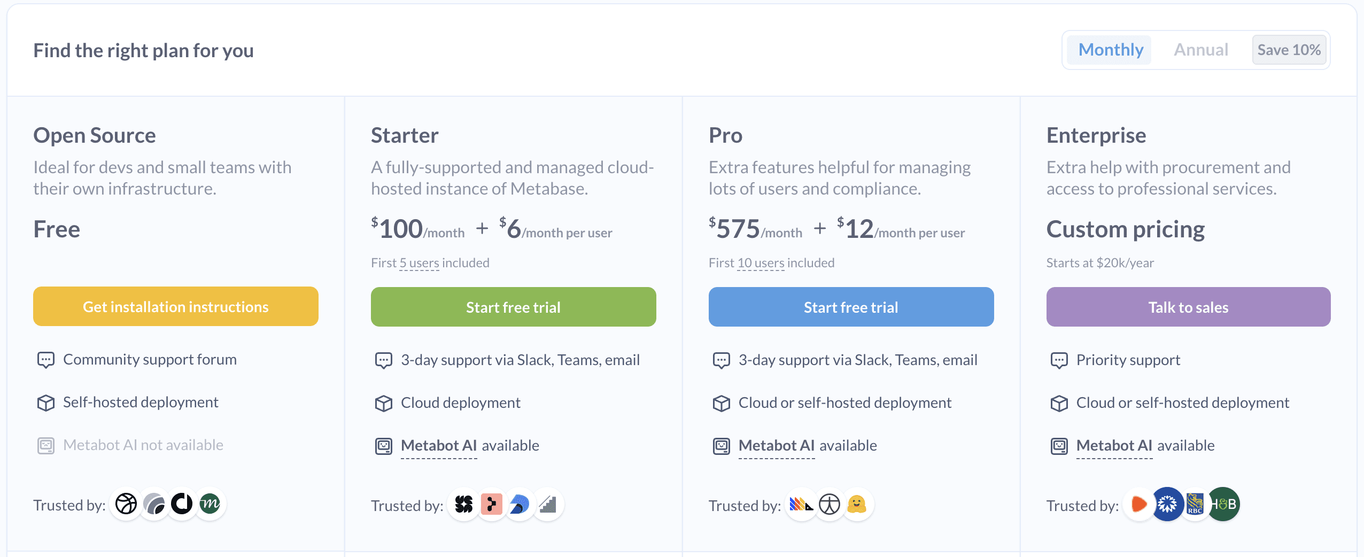Viewport: 1364px width, 557px height.
Task: Select the Monthly billing option
Action: pyautogui.click(x=1110, y=49)
